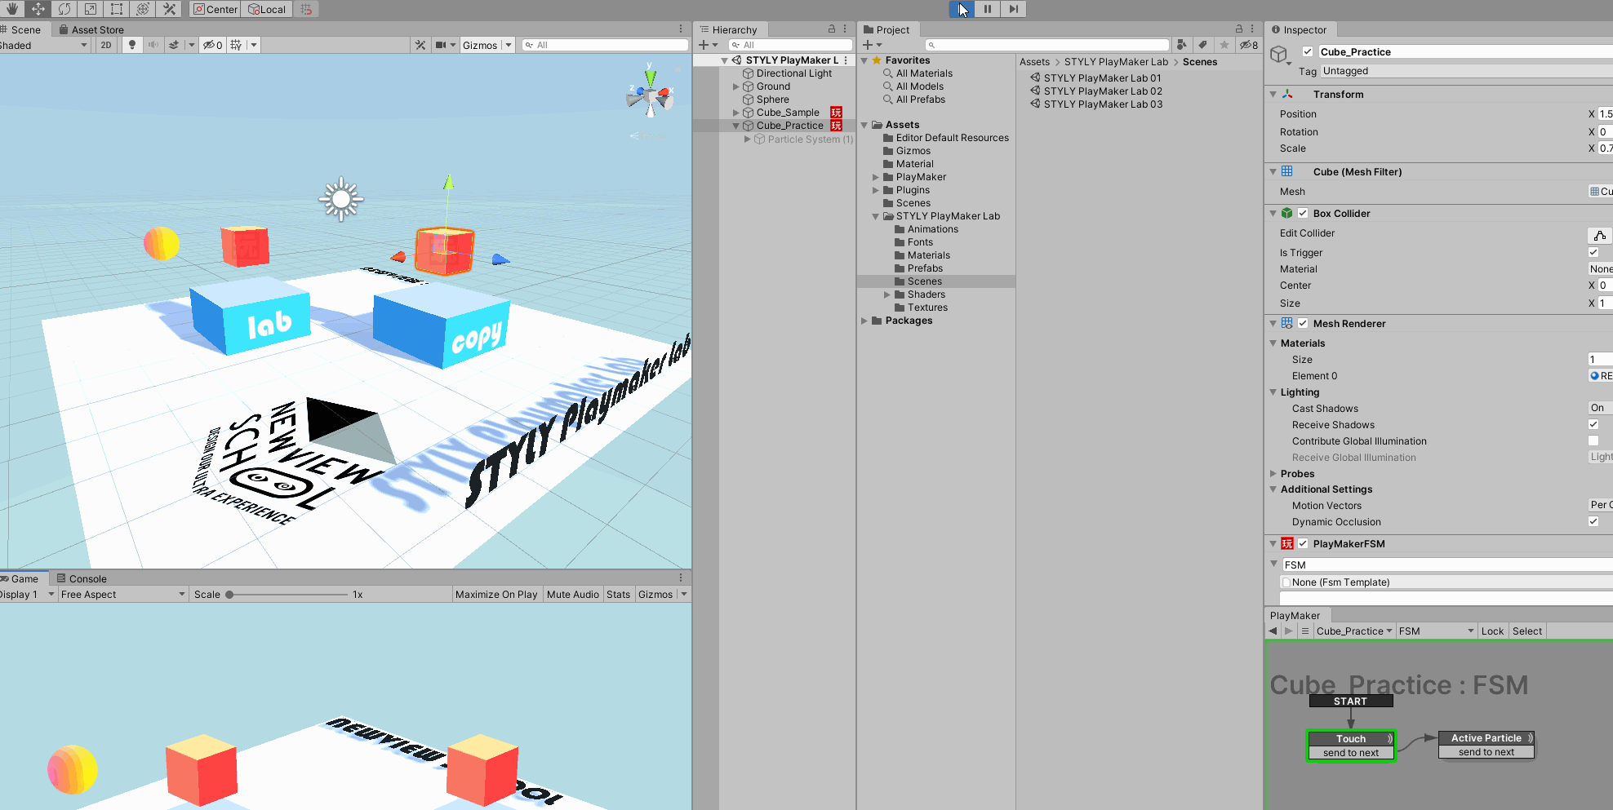Open Hierarchy panel options menu
The image size is (1613, 810).
coord(845,29)
